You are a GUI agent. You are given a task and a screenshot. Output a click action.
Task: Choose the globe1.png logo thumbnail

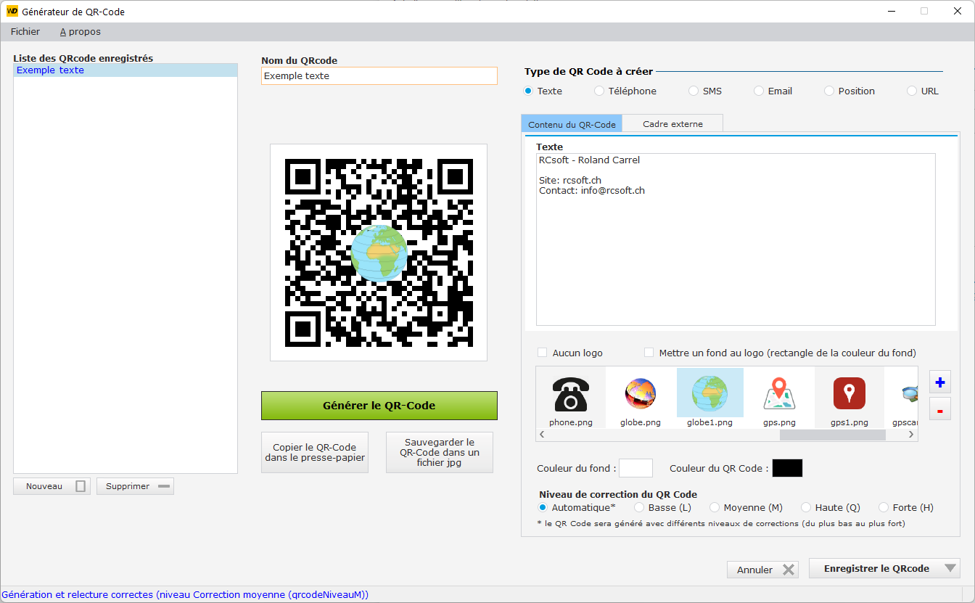coord(709,395)
